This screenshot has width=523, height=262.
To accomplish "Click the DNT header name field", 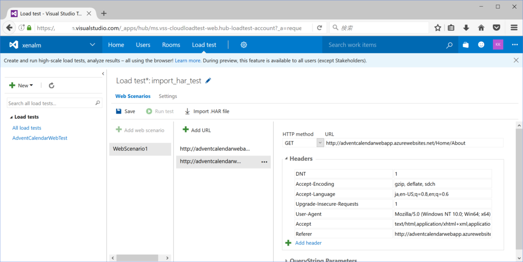I will (x=344, y=174).
